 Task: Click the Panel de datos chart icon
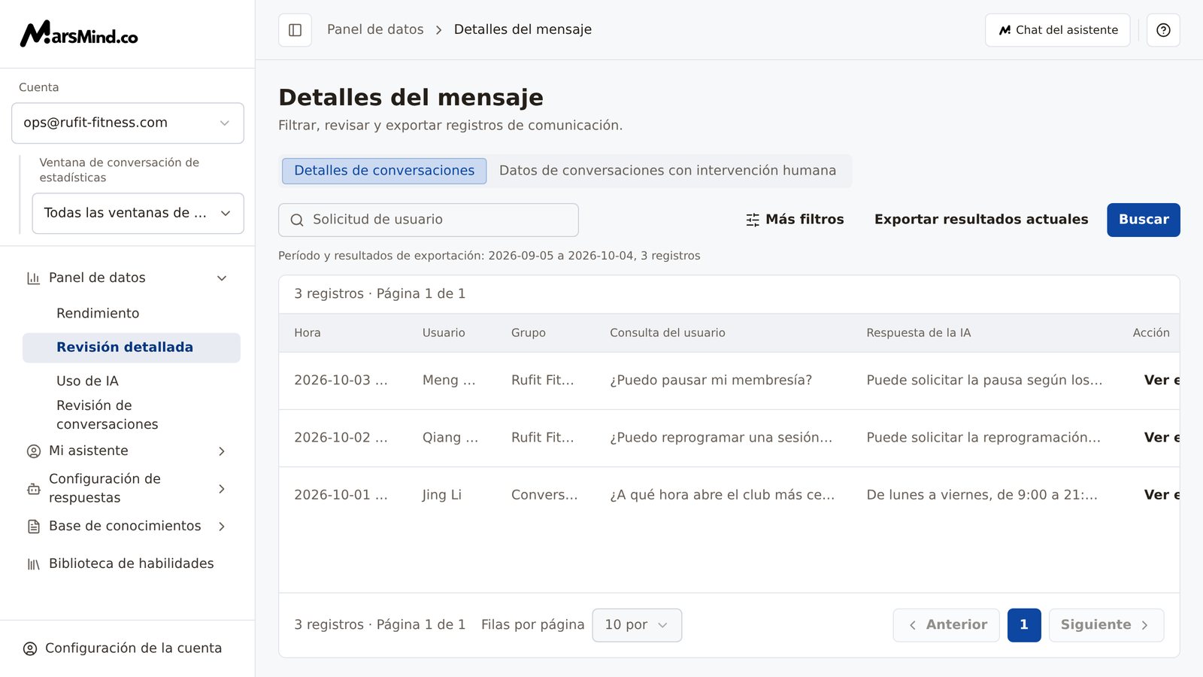pyautogui.click(x=33, y=278)
